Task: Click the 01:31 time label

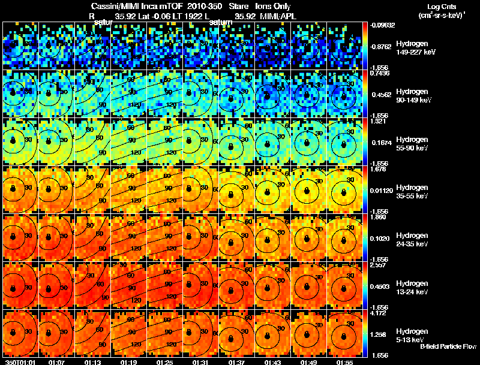Action: (200, 362)
